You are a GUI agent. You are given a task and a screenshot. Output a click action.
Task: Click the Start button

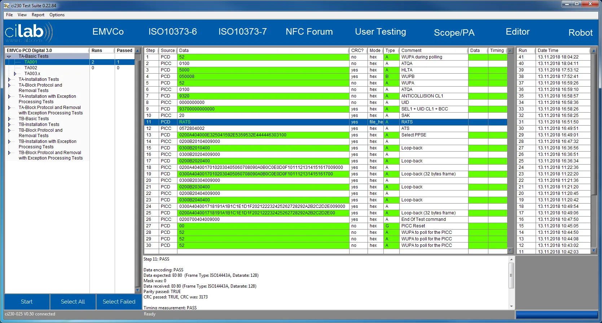pos(27,302)
